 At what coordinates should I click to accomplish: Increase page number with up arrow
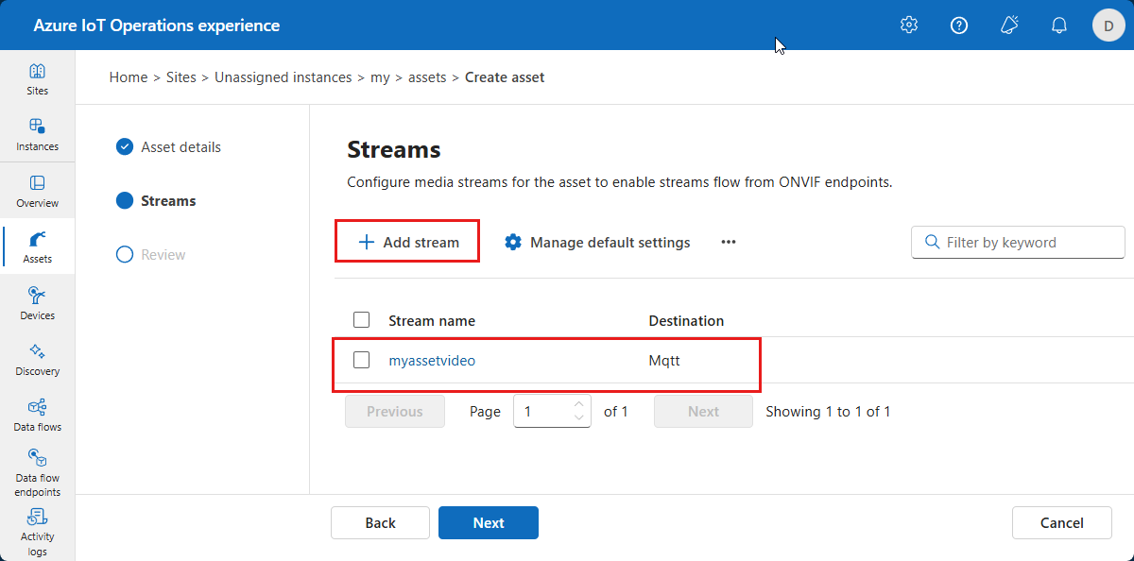pos(578,405)
